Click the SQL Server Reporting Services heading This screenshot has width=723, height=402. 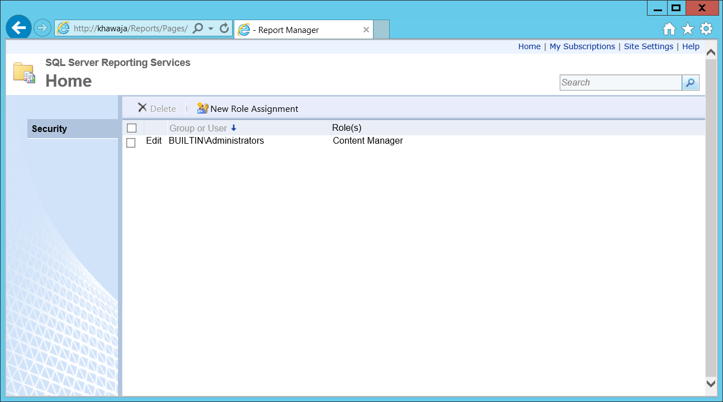click(118, 63)
